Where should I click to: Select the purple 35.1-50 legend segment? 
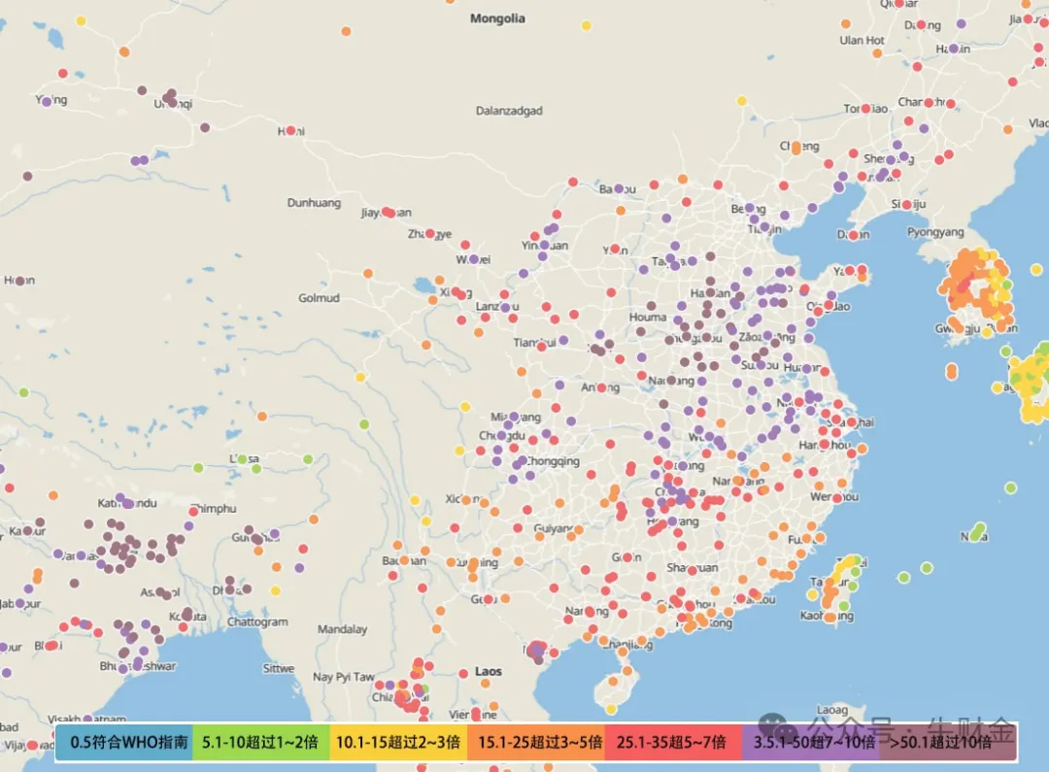tap(810, 743)
